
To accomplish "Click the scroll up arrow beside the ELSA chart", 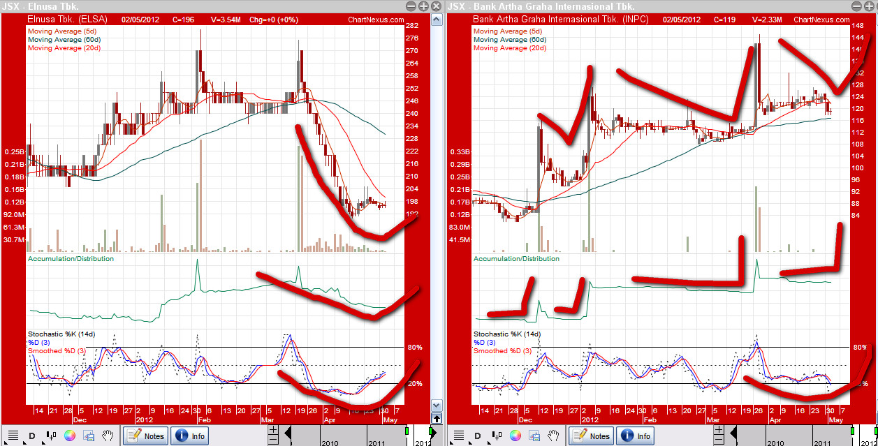I will tap(436, 20).
